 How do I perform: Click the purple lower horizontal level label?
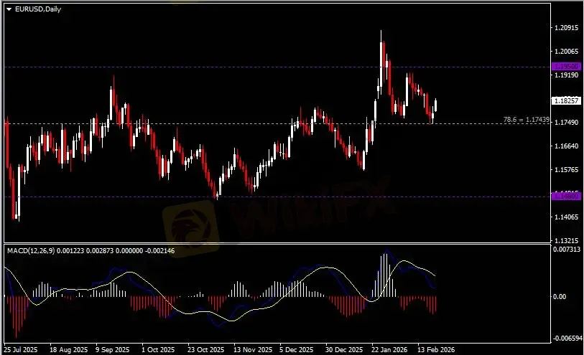click(566, 196)
